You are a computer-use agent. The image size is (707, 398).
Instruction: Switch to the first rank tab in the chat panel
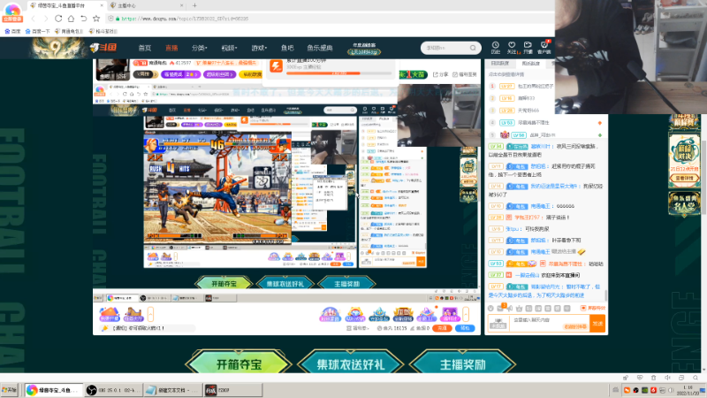coord(500,64)
